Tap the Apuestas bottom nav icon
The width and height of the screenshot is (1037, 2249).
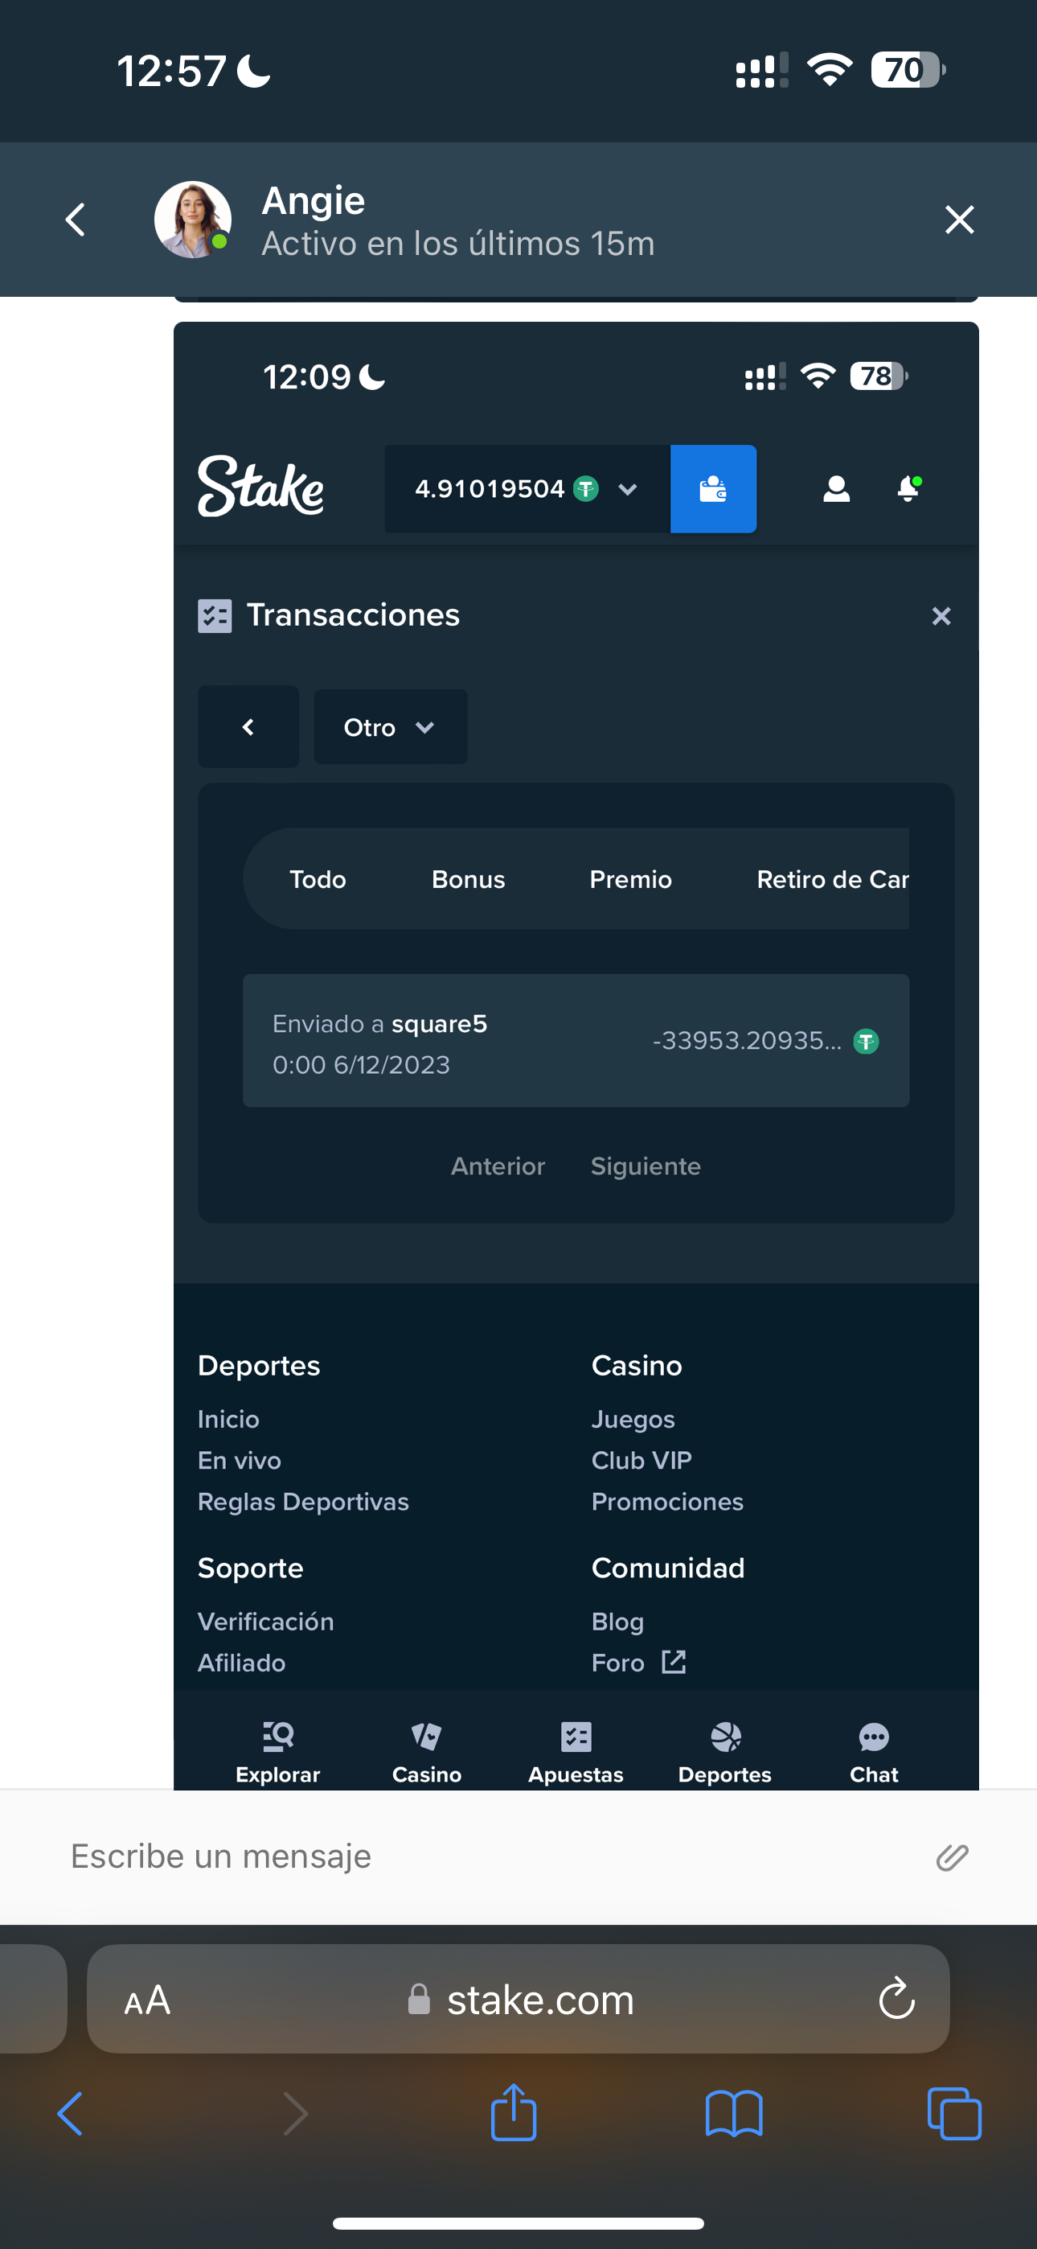coord(576,1752)
